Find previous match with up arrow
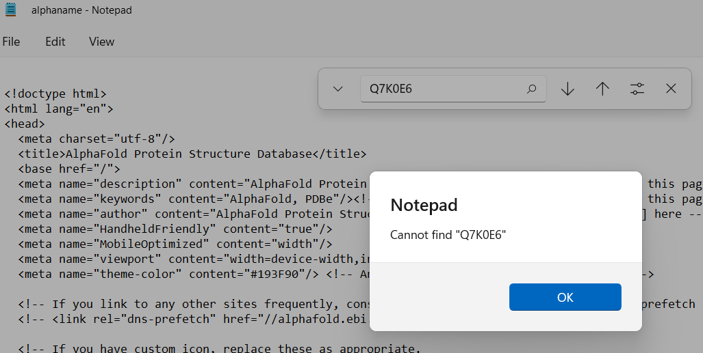The height and width of the screenshot is (353, 703). (x=602, y=89)
